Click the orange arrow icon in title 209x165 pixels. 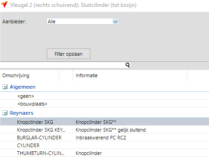pos(4,4)
